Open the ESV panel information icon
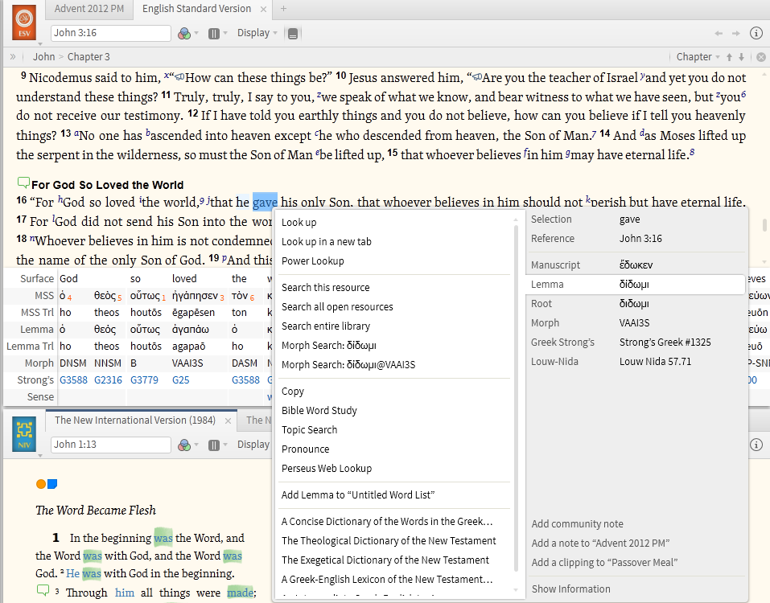Screen dimensions: 770x603 point(756,33)
